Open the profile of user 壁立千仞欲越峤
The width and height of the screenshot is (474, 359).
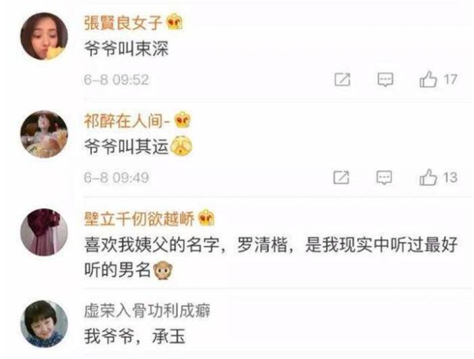click(139, 218)
